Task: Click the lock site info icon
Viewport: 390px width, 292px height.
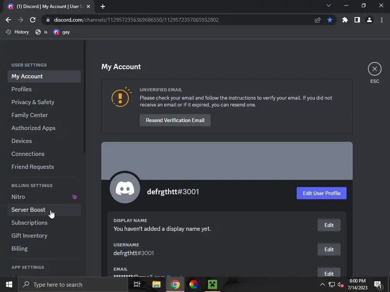Action: coord(48,20)
